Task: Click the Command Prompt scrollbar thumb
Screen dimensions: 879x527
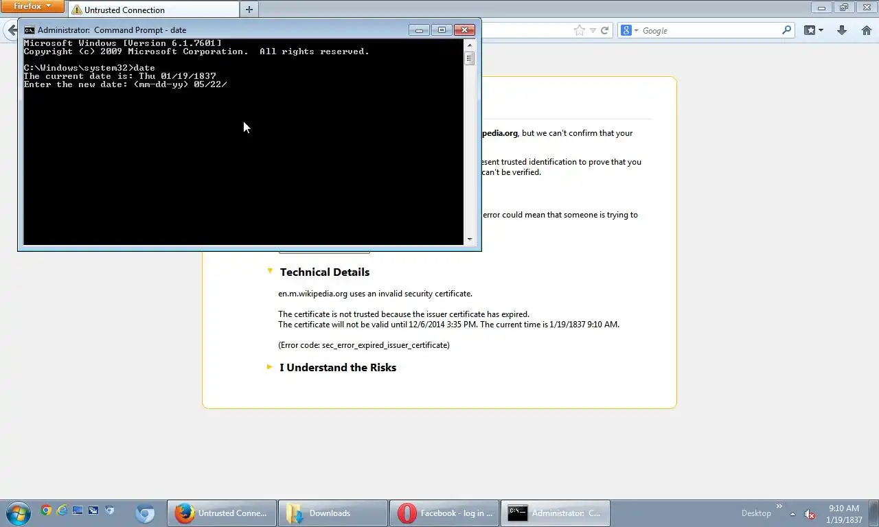Action: click(470, 58)
